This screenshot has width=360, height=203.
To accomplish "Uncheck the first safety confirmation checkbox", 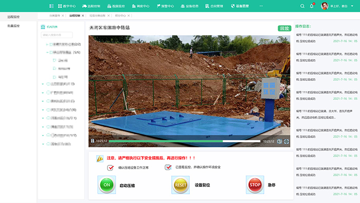I will click(x=111, y=167).
